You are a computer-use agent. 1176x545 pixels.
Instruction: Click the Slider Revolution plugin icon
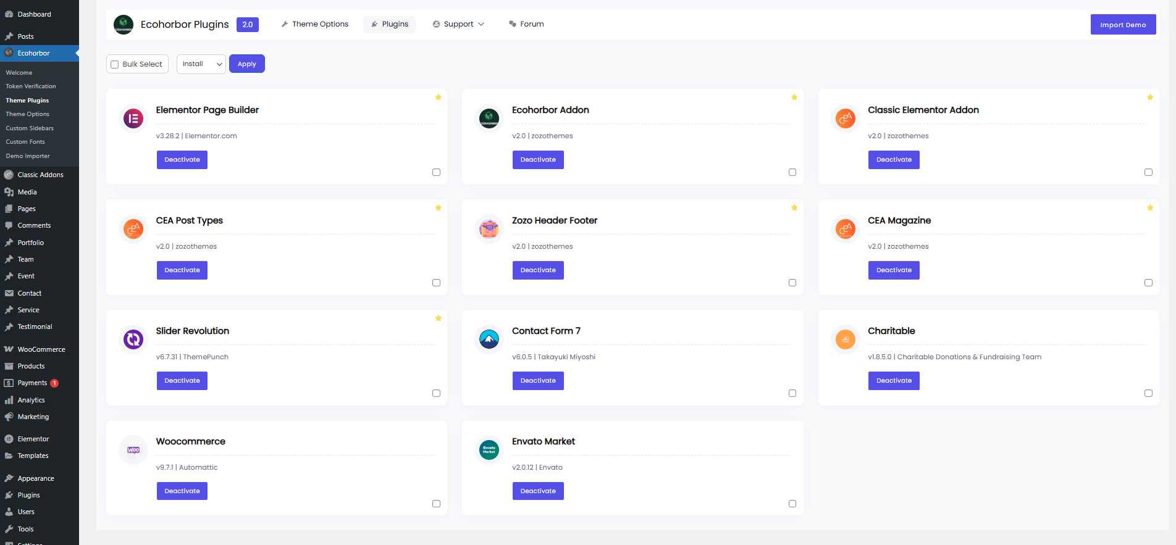coord(133,339)
